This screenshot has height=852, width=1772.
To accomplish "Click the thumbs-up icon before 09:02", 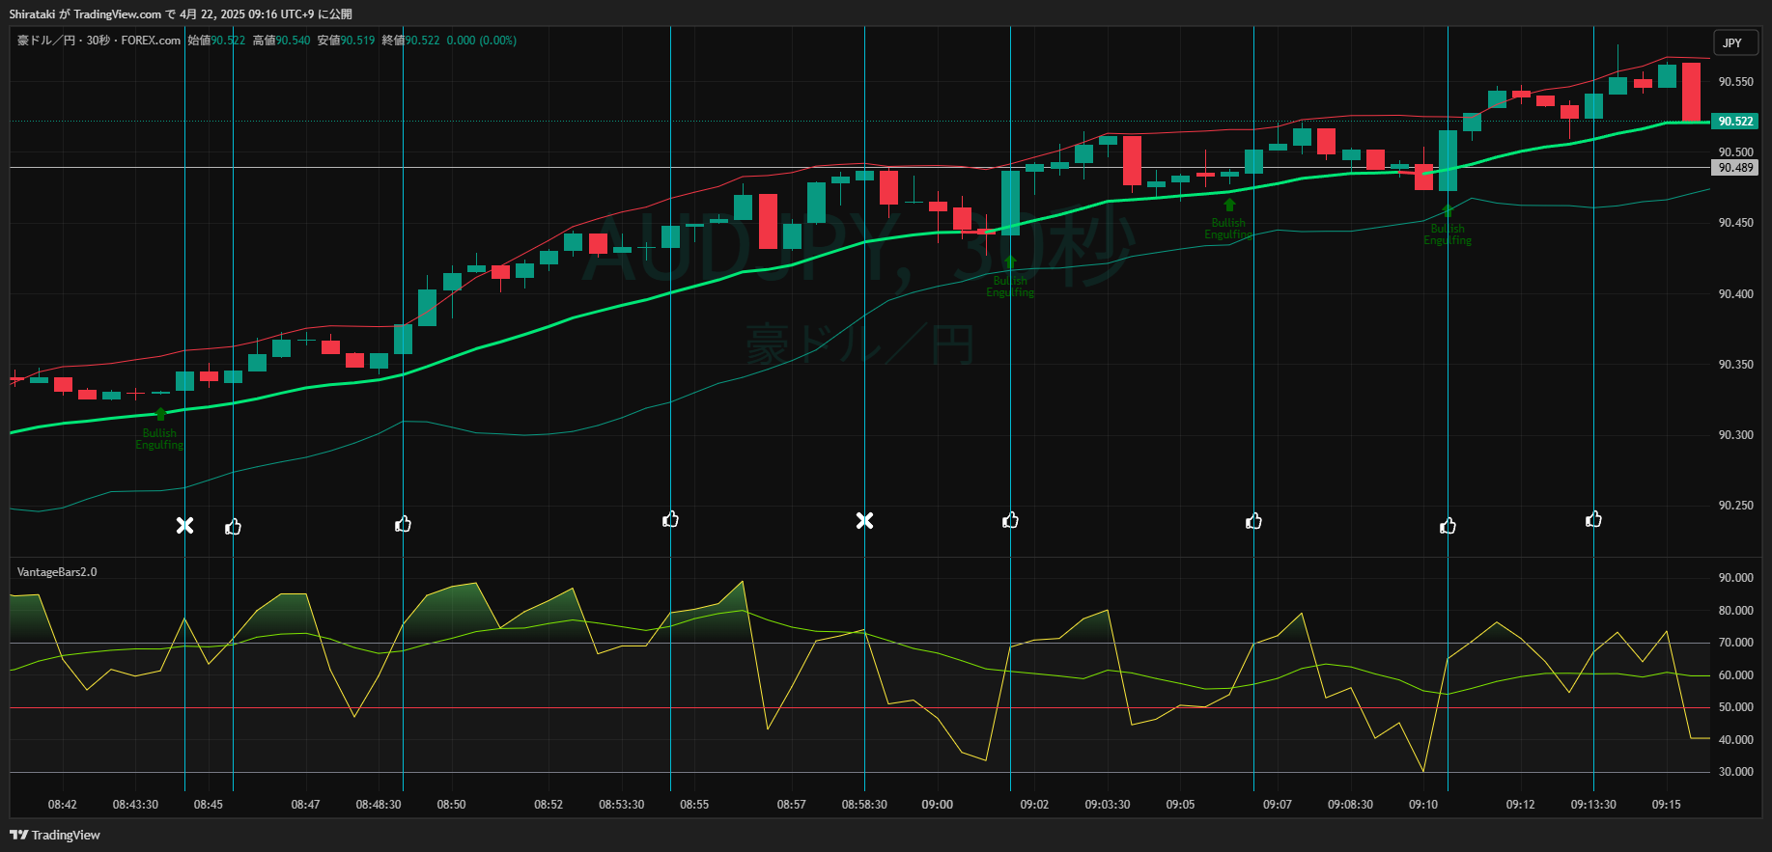I will [x=1010, y=520].
